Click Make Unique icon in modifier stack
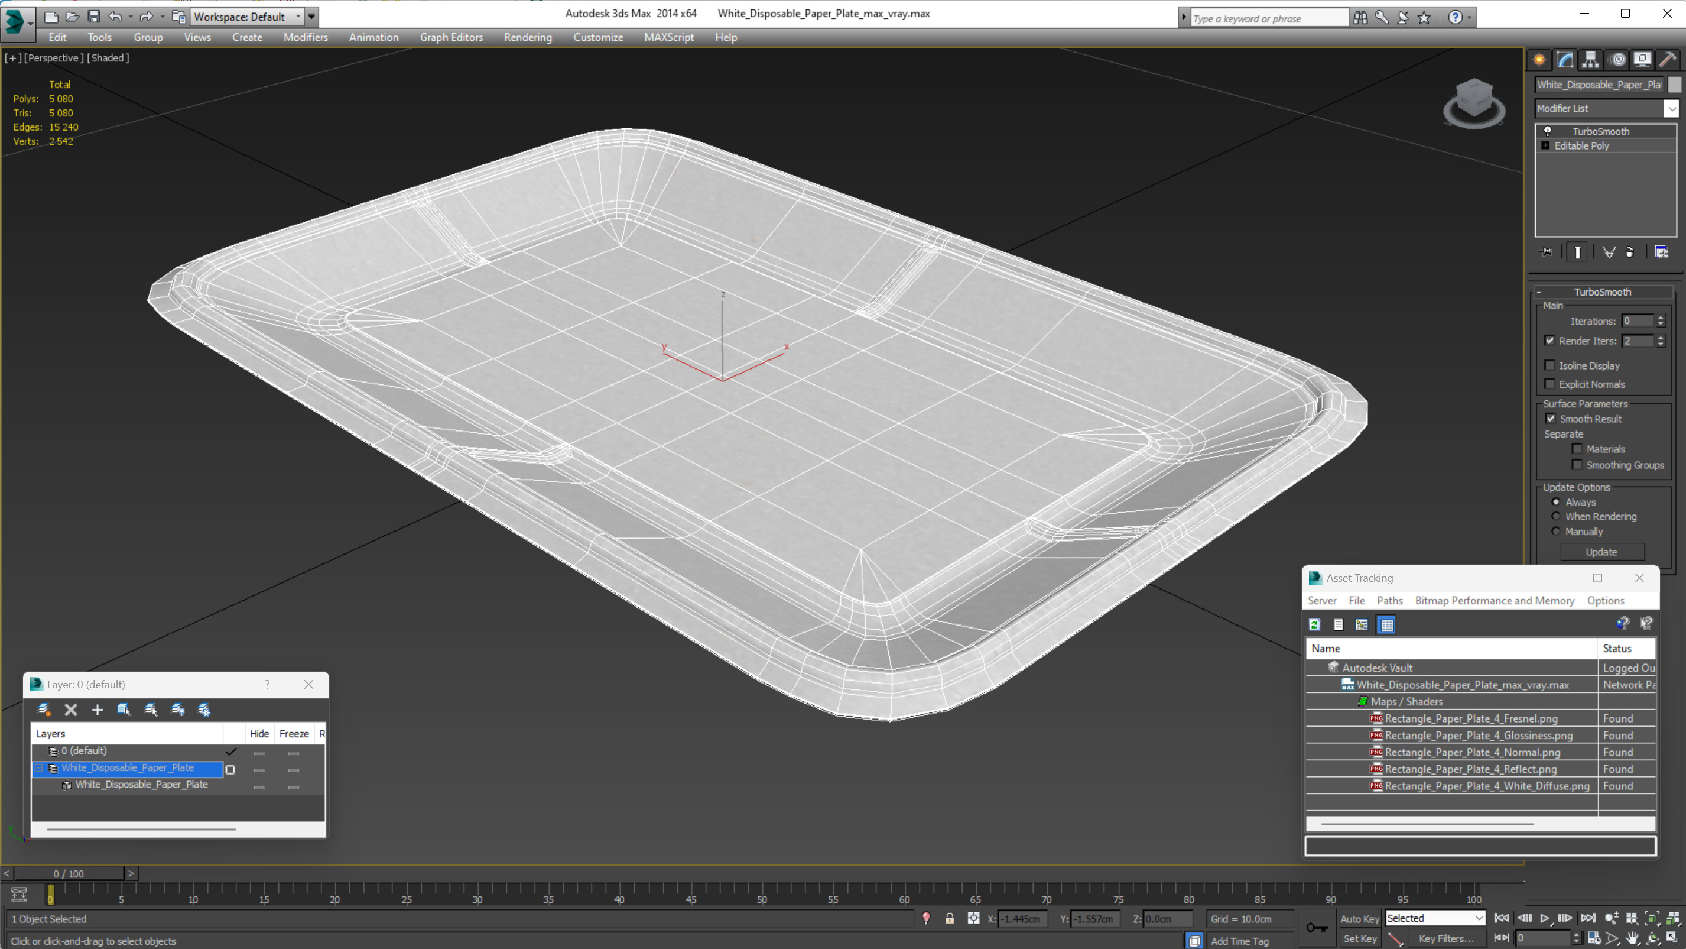 (x=1609, y=252)
